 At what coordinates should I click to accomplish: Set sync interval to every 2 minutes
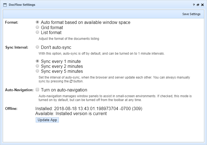(37, 66)
